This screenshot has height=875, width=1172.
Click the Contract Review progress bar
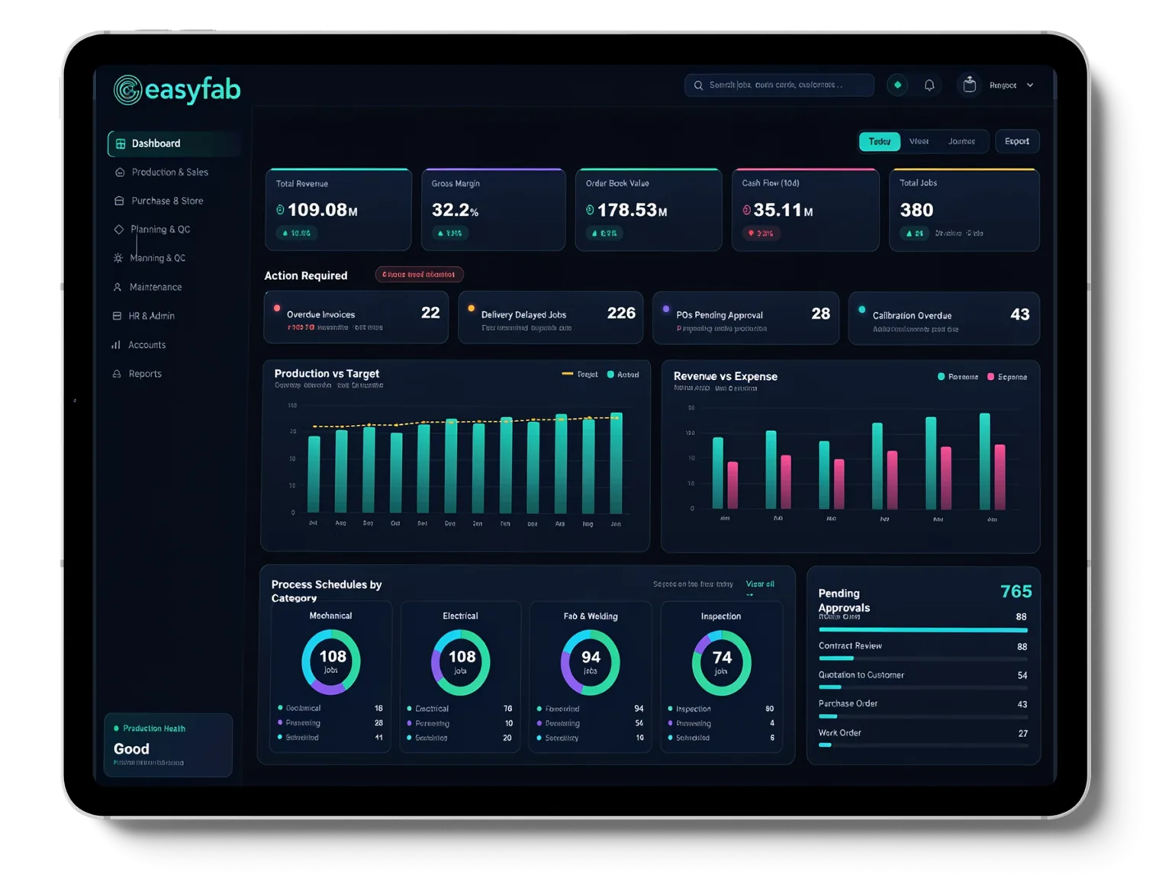922,658
